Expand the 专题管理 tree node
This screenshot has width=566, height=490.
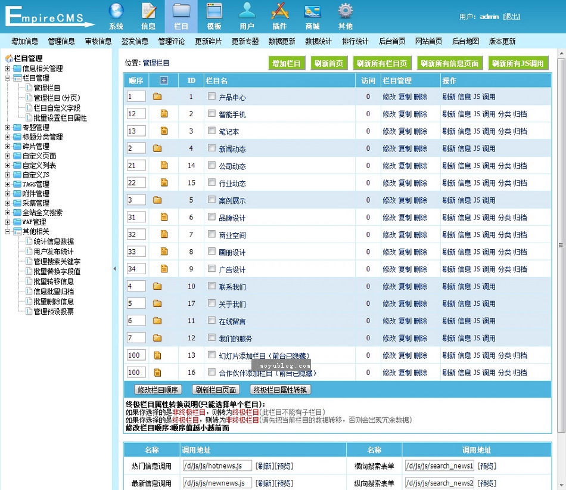click(7, 128)
